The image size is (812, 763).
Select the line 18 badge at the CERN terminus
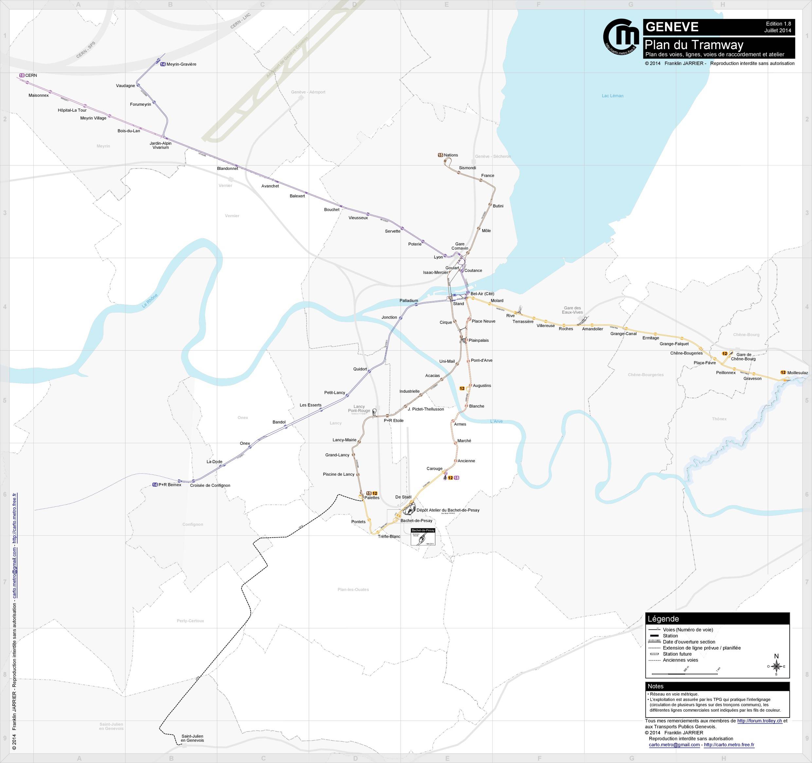click(x=22, y=75)
